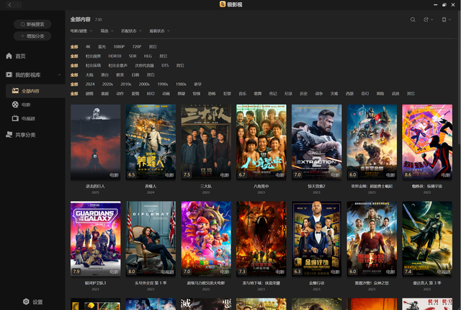Filter audio by 杜比全景声
The height and width of the screenshot is (310, 461).
[x=118, y=66]
